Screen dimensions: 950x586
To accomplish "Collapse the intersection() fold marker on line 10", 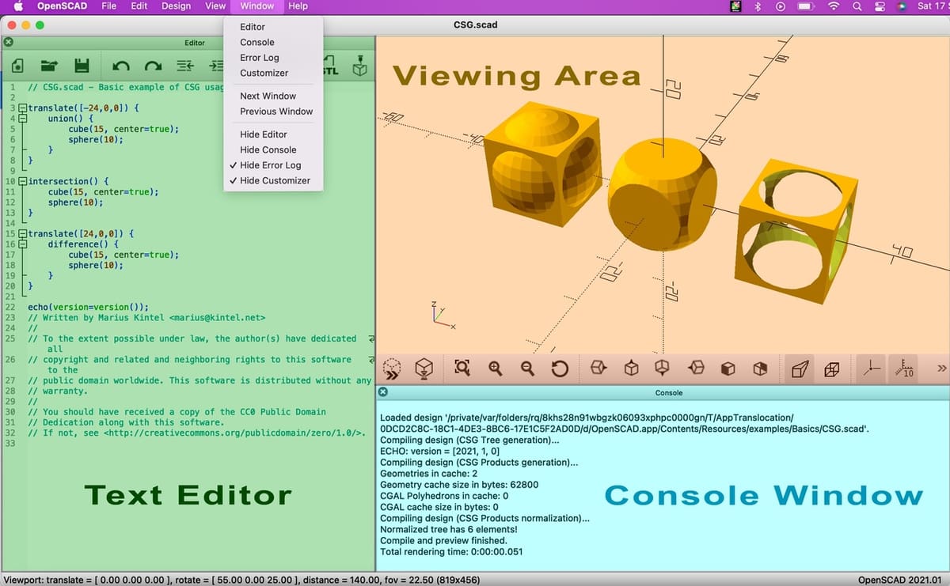I will coord(23,181).
